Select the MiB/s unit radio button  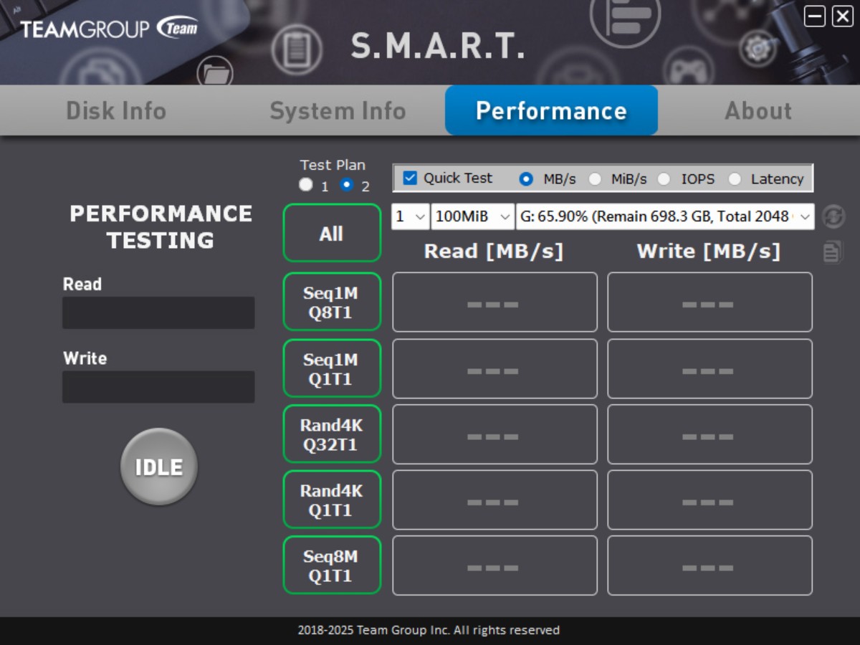click(595, 179)
